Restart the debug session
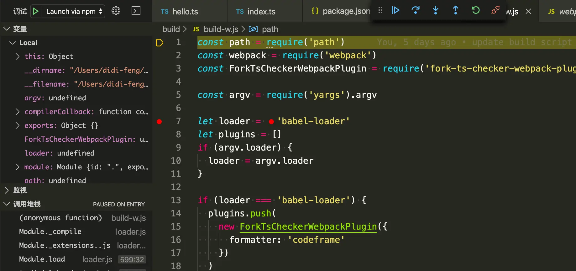This screenshot has height=271, width=576. point(476,10)
